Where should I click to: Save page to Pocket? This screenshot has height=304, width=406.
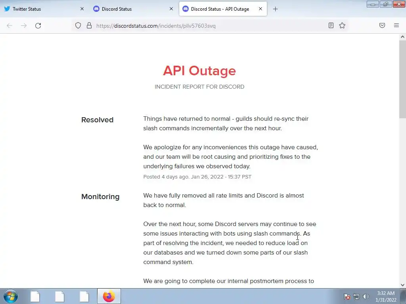point(382,25)
